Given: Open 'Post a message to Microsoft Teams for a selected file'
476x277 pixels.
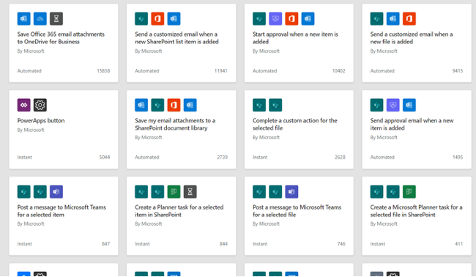Looking at the screenshot, I should [297, 211].
